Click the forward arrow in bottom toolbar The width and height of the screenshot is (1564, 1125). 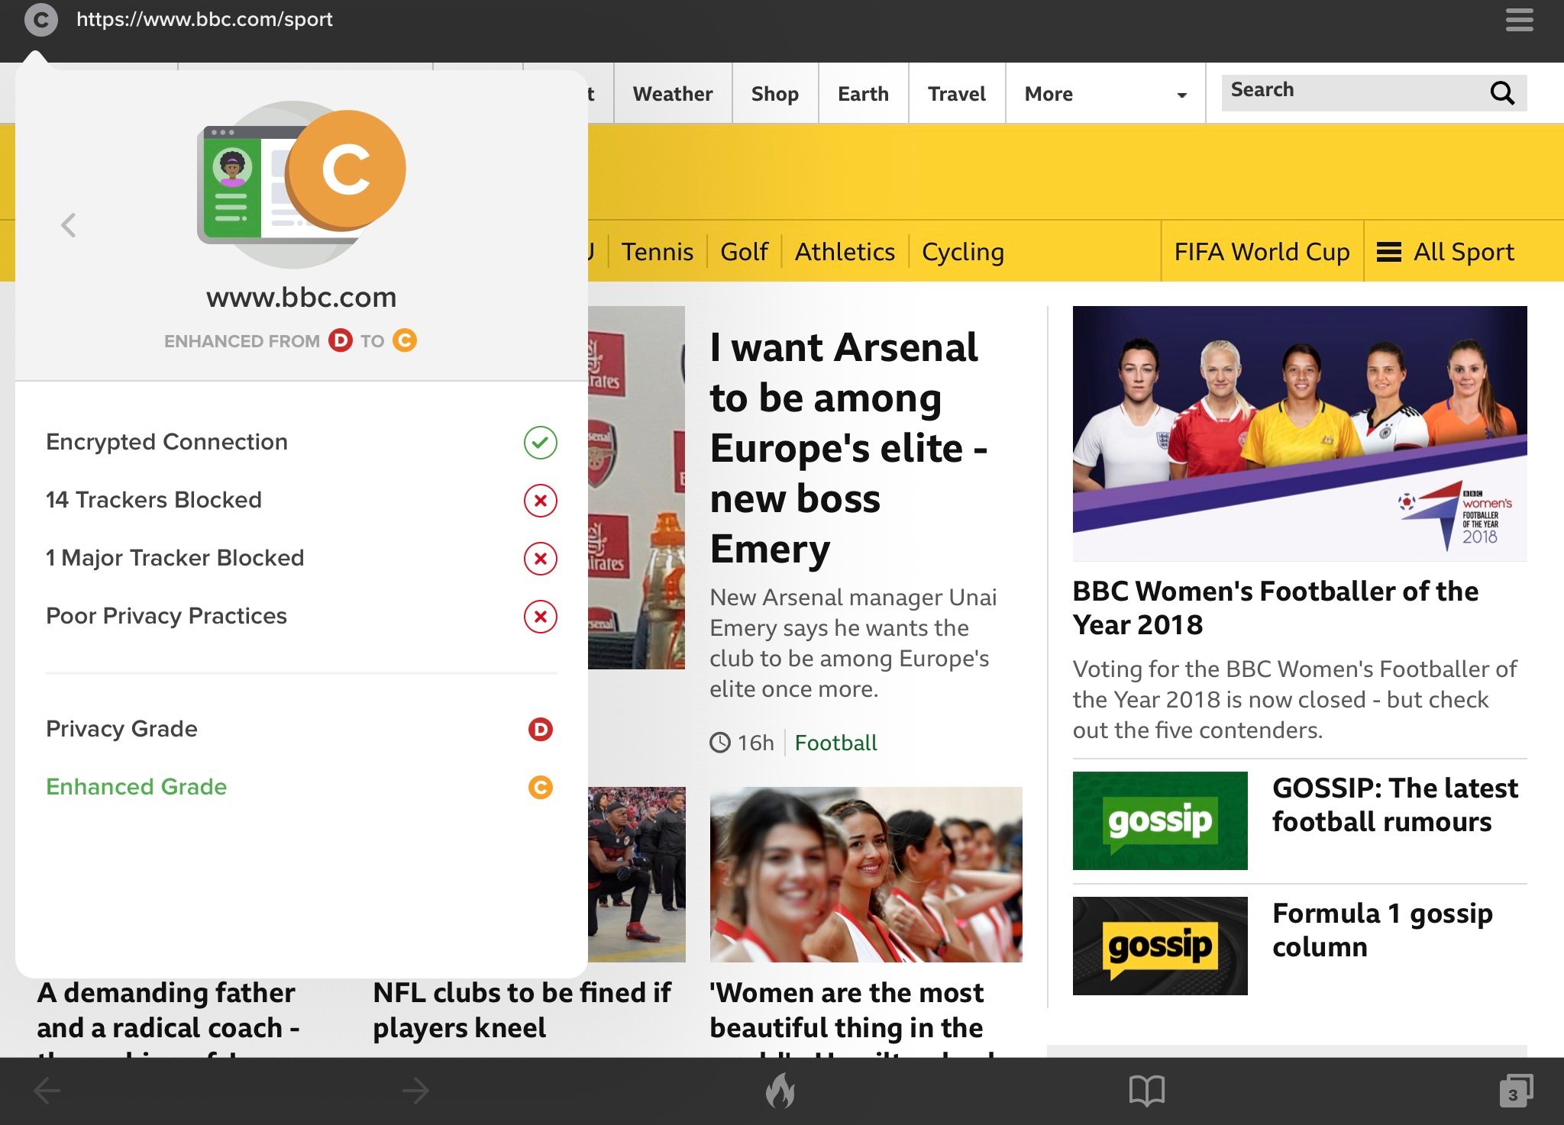pos(415,1091)
